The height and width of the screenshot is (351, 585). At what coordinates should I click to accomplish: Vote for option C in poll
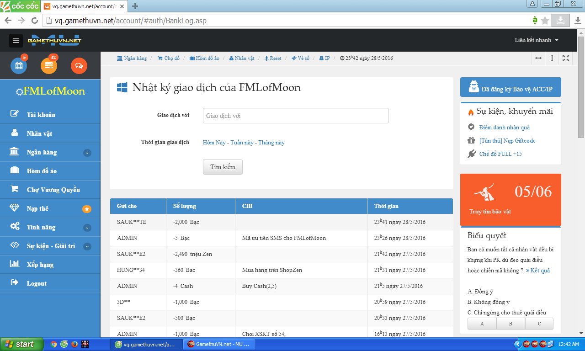(x=539, y=324)
